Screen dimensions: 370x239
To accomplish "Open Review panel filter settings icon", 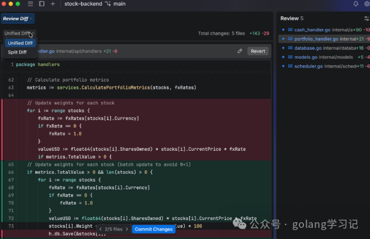I will pos(367,18).
